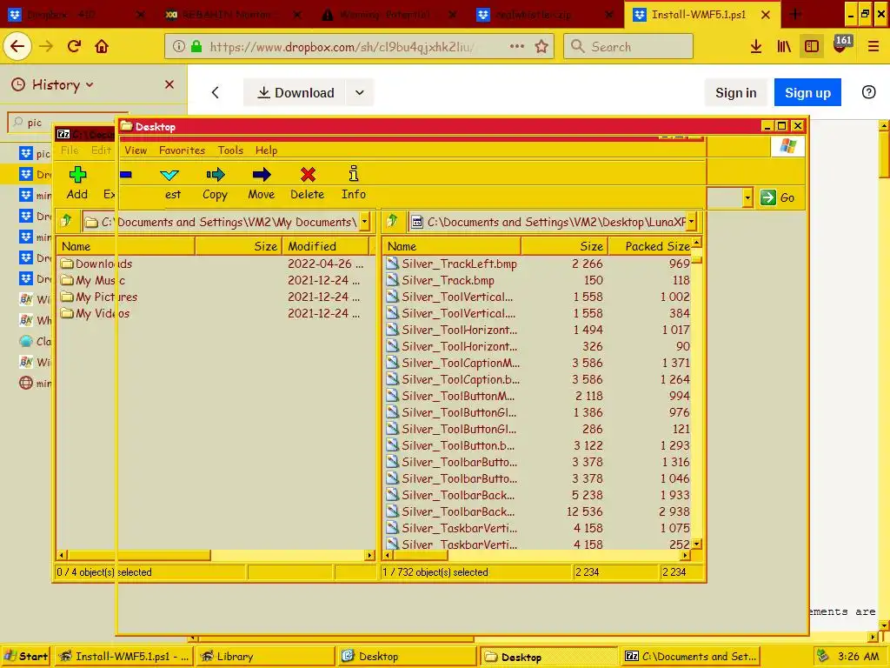The image size is (890, 668).
Task: Reload the page in Firefox
Action: click(74, 47)
